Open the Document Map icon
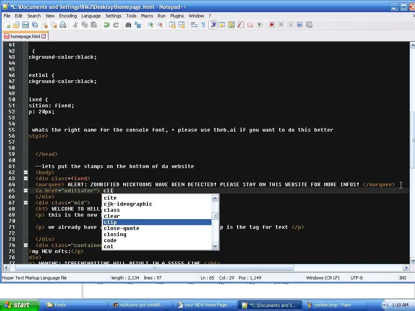This screenshot has height=311, width=415. 231,25
